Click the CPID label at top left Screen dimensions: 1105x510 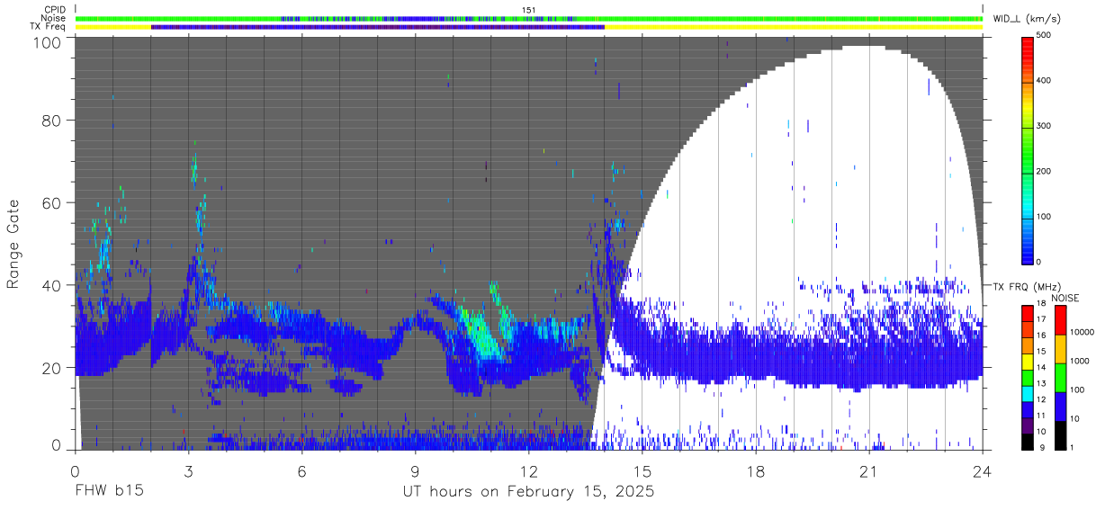[x=54, y=10]
